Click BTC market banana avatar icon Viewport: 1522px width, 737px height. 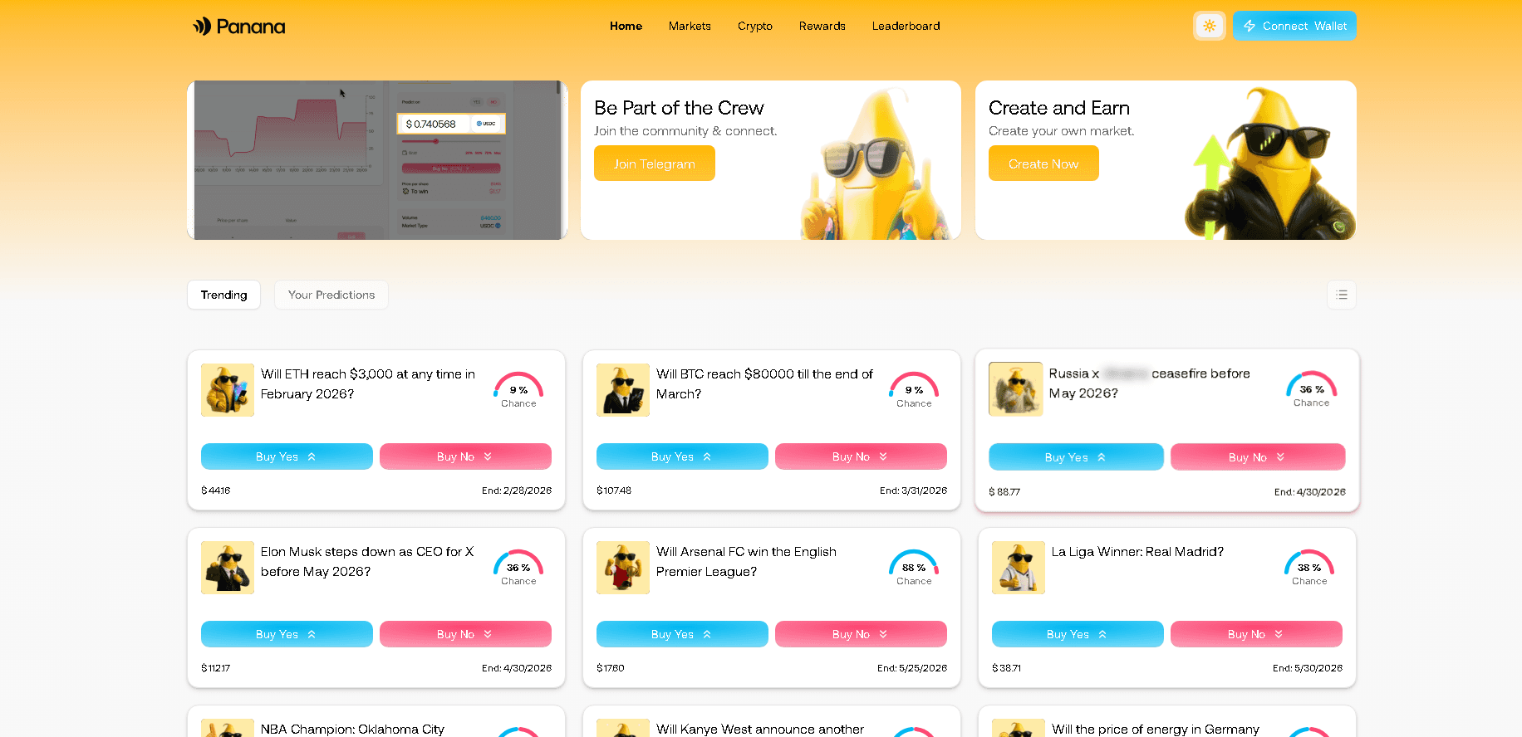tap(623, 390)
